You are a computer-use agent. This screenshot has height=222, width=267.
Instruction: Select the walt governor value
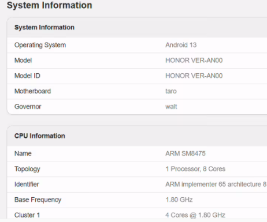[171, 107]
